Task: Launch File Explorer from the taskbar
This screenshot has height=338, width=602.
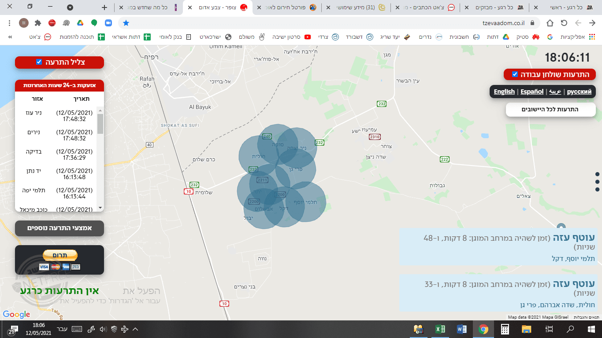Action: (x=526, y=329)
